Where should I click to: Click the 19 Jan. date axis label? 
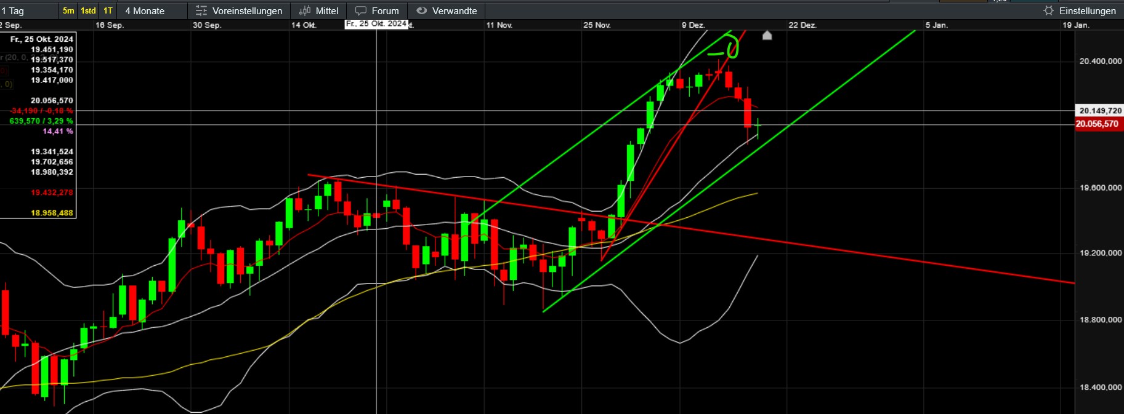1076,25
